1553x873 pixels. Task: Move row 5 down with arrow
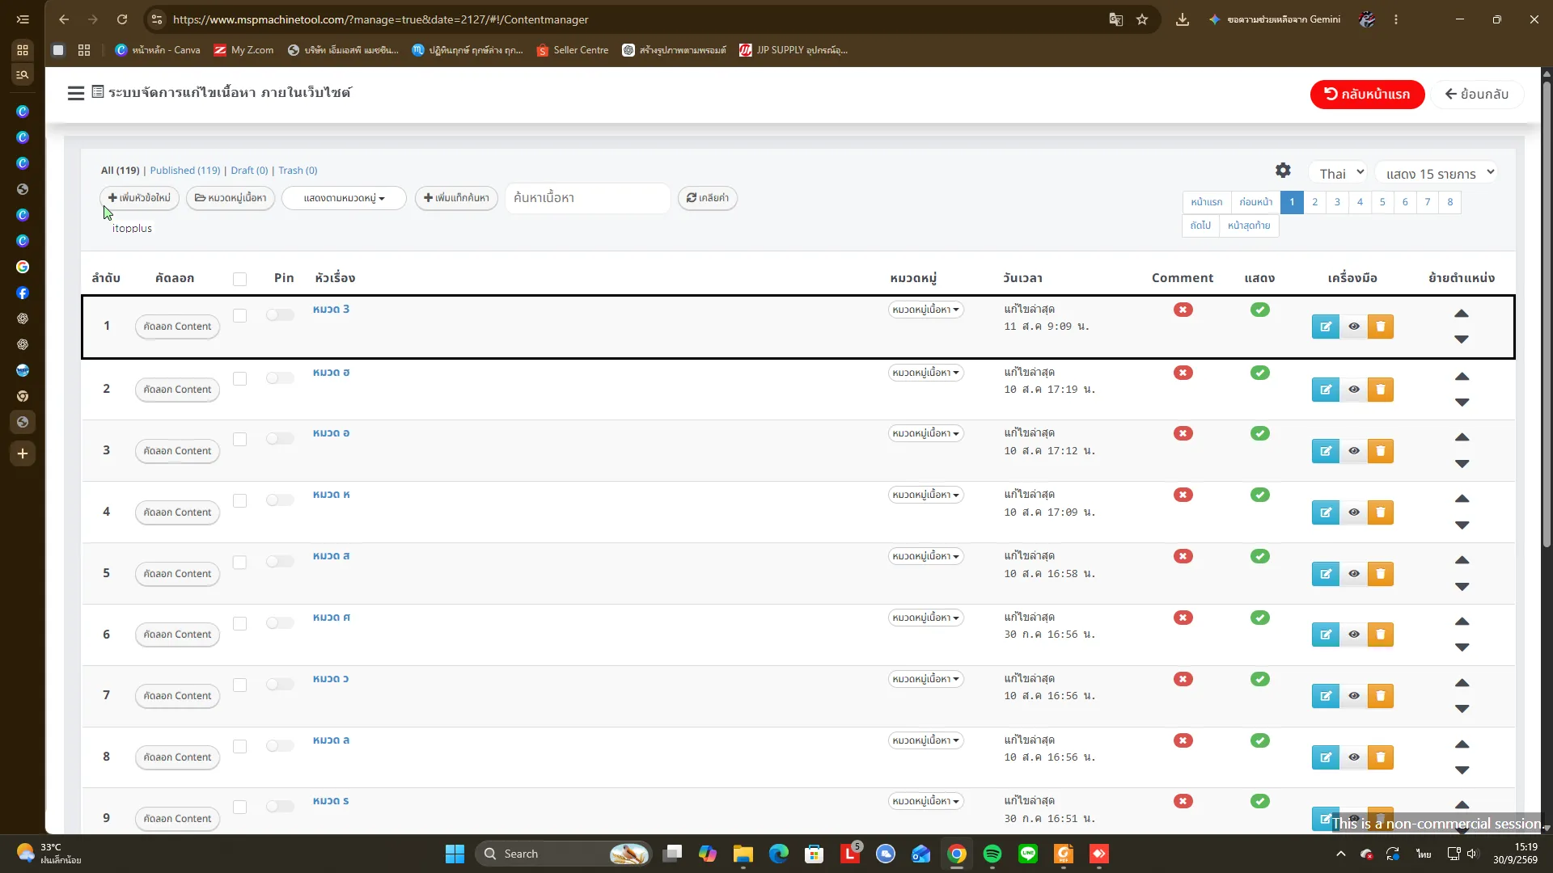coord(1462,587)
